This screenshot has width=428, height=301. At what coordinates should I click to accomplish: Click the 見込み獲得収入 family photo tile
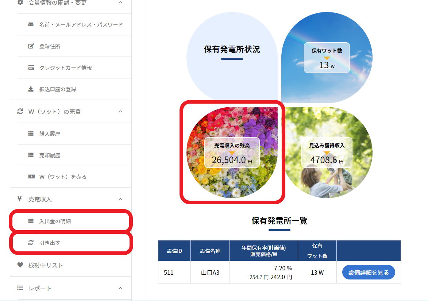[327, 152]
